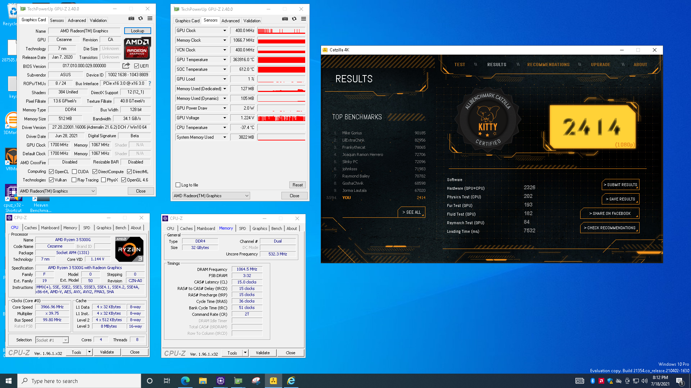Image resolution: width=691 pixels, height=388 pixels.
Task: Click the camera icon in GPU-Z Sensors window
Action: coord(285,19)
